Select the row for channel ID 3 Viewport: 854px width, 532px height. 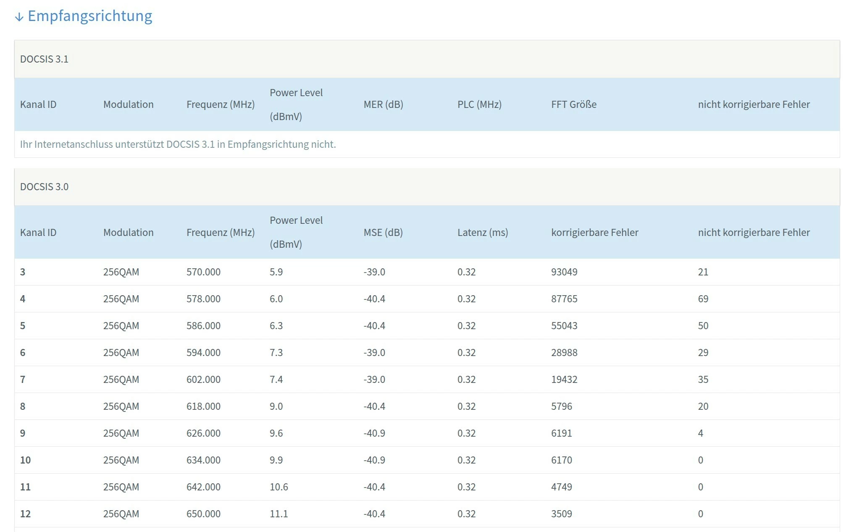click(x=23, y=272)
